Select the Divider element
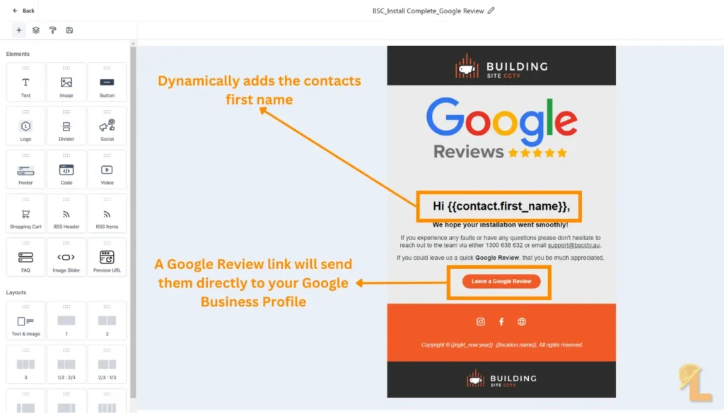724x413 pixels. 66,126
